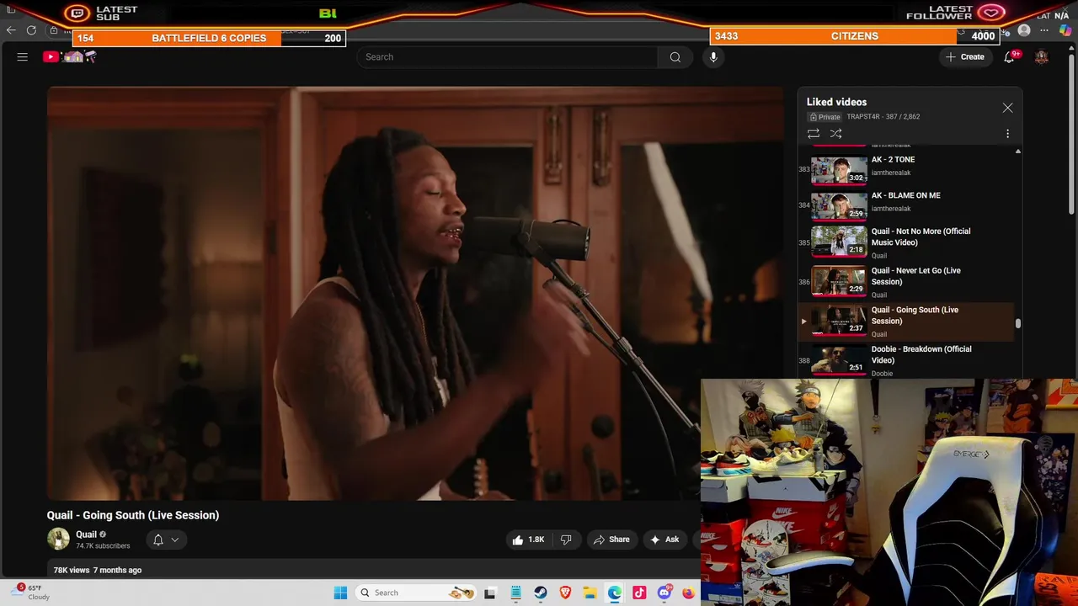Image resolution: width=1078 pixels, height=606 pixels.
Task: Click the Windows taskbar search box
Action: coord(417,593)
